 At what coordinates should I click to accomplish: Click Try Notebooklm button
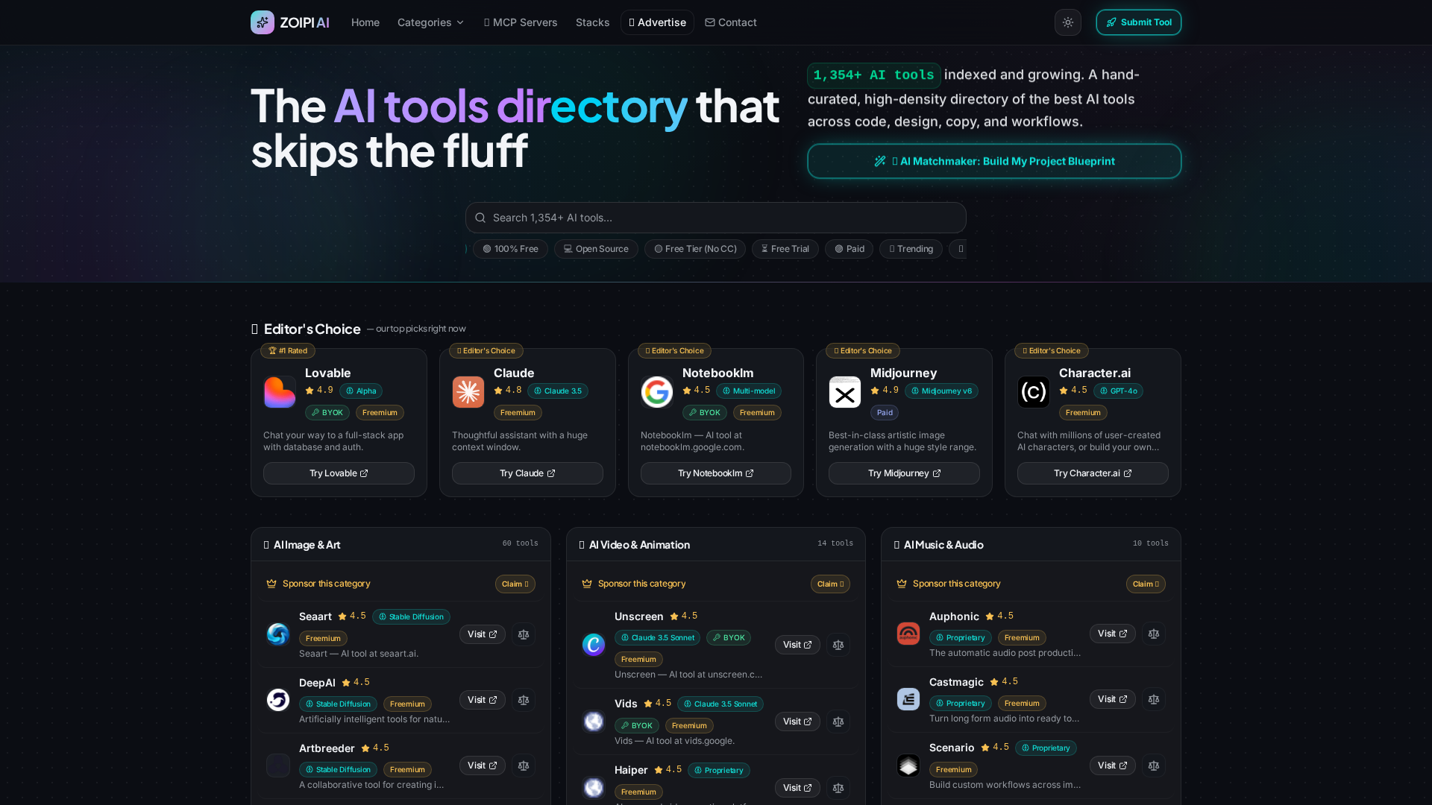point(716,473)
